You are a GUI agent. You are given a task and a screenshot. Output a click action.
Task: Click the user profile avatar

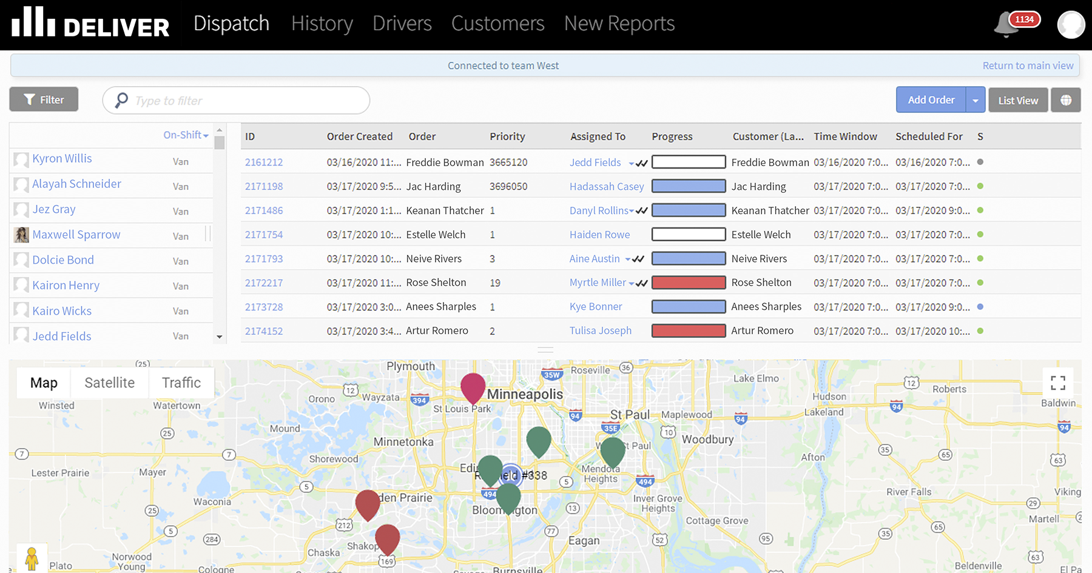[1071, 25]
